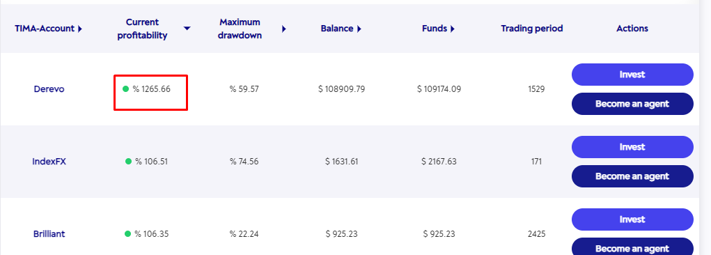The image size is (711, 255).
Task: Sort by Funds column arrow
Action: pyautogui.click(x=453, y=29)
